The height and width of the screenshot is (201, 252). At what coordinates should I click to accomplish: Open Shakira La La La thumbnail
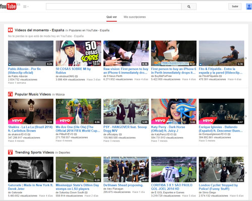[31, 111]
